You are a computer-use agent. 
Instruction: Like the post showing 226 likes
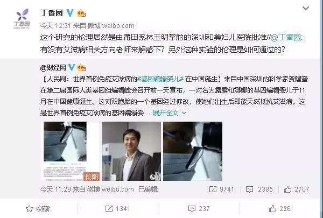click(279, 209)
